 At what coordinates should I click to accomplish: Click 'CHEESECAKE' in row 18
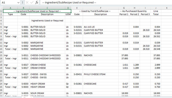coord(101,65)
